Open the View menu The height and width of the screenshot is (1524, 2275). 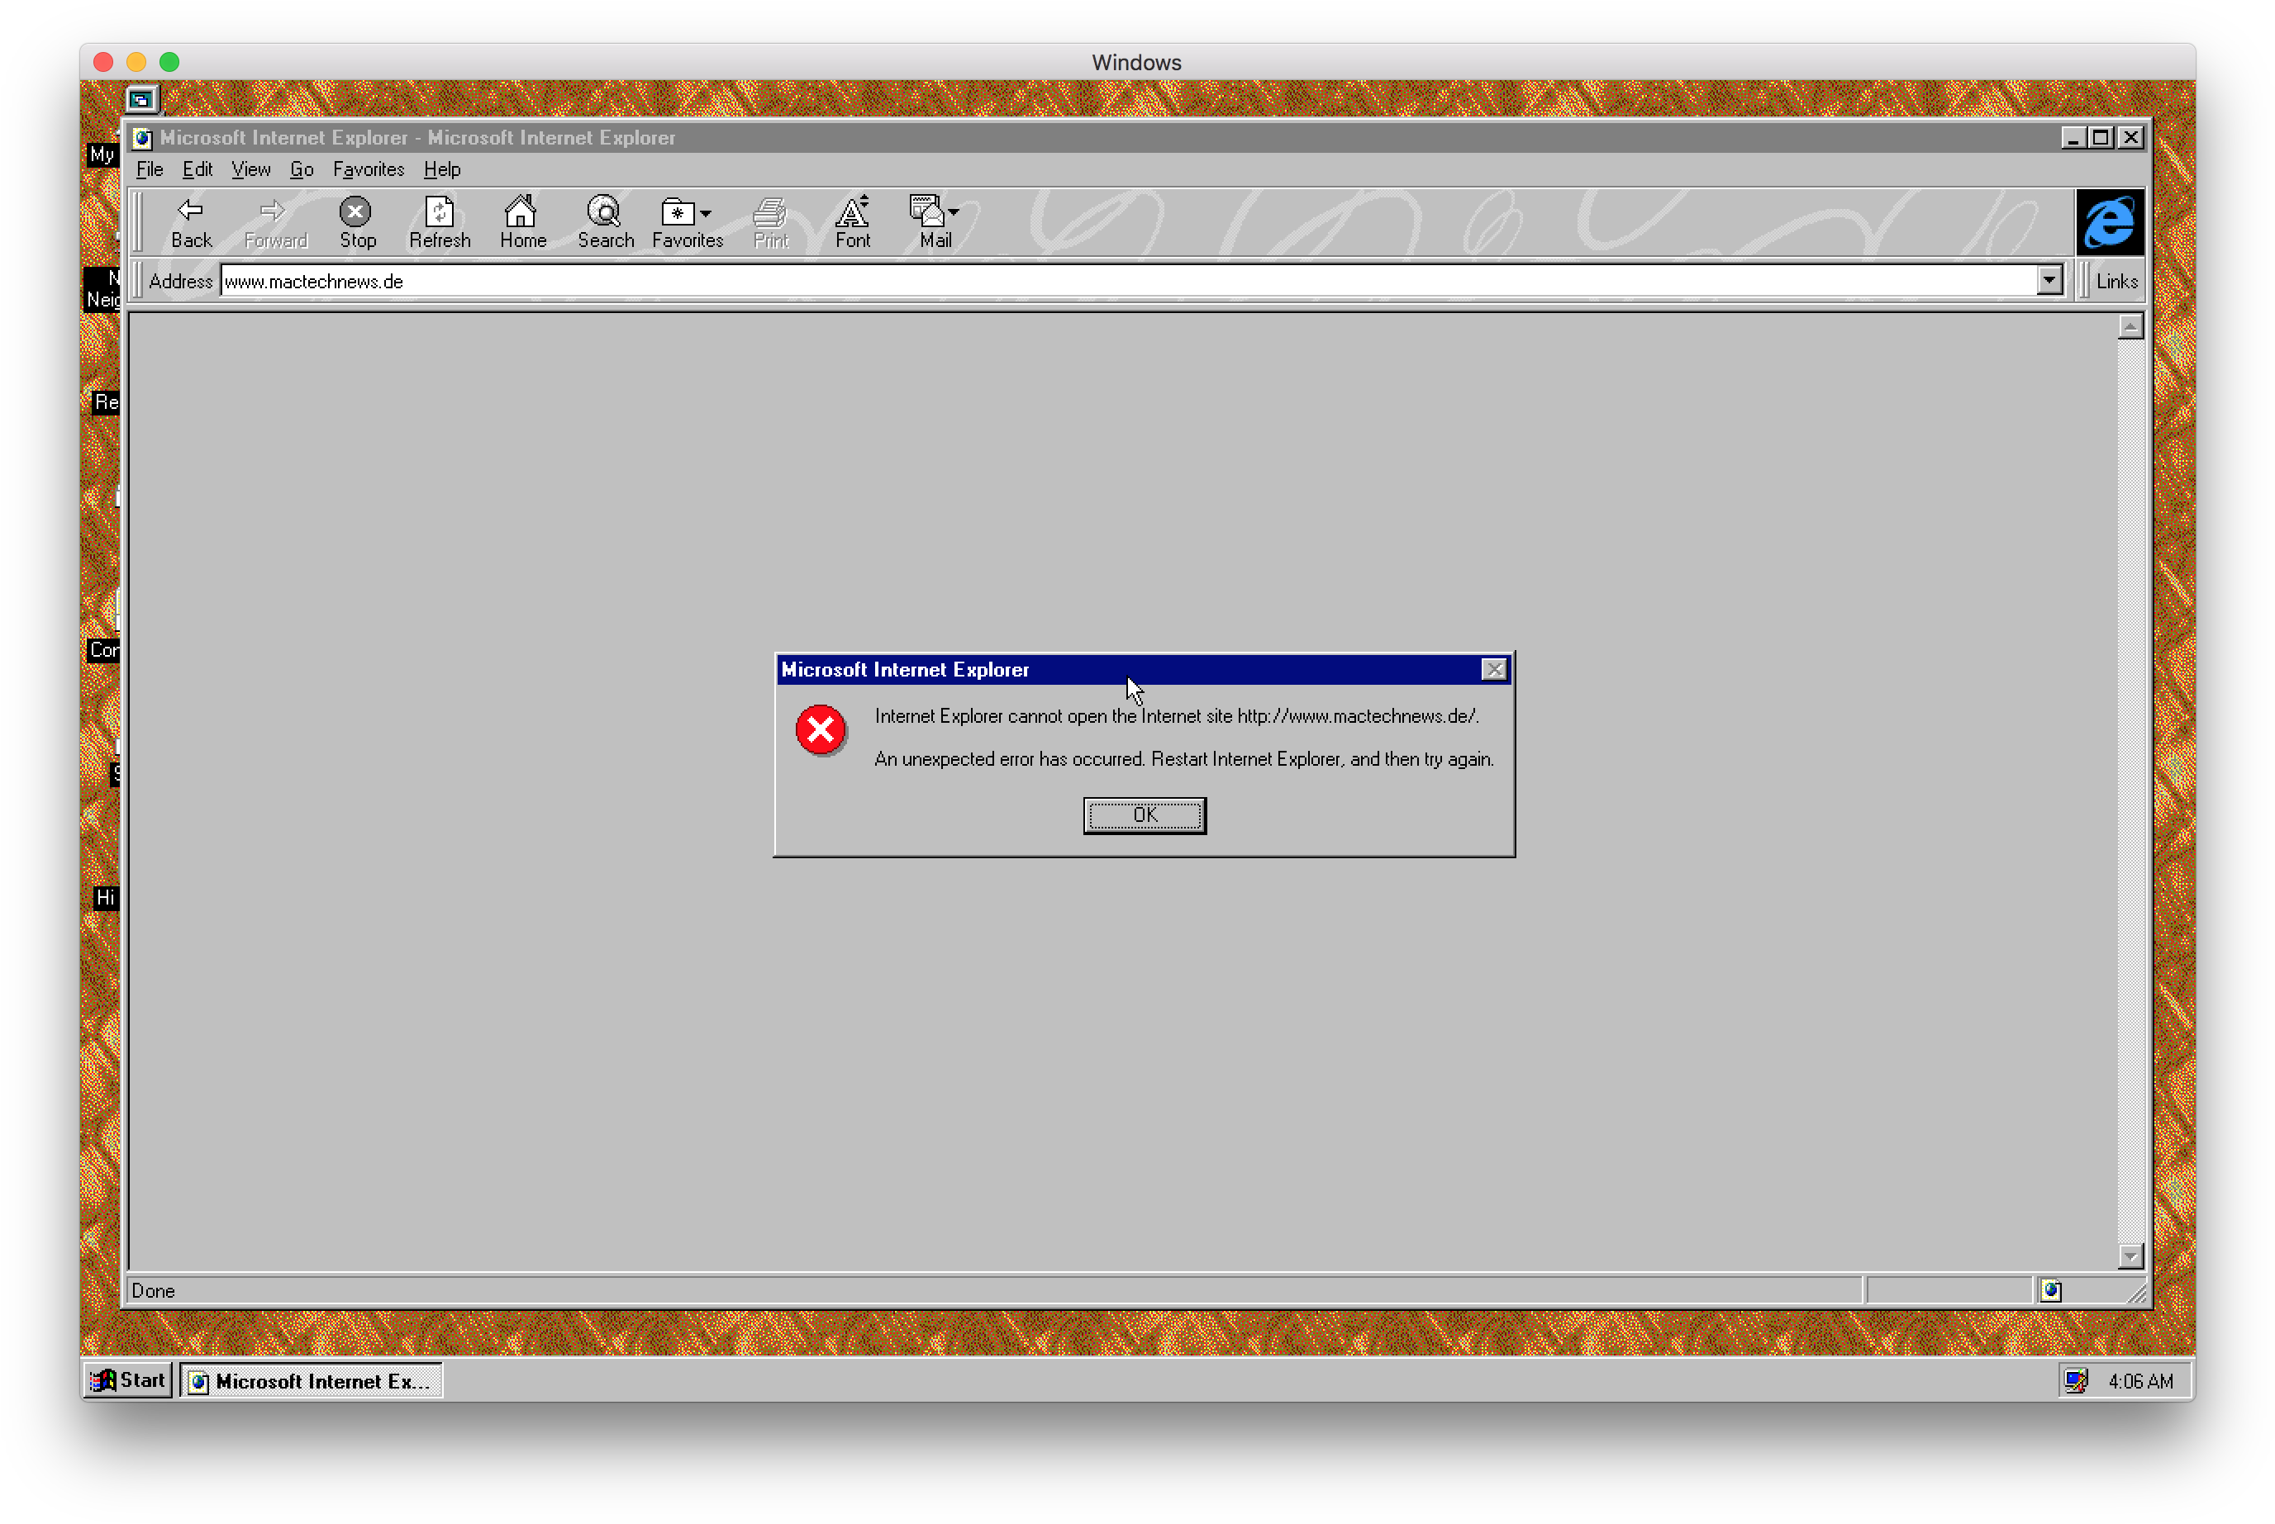[251, 169]
